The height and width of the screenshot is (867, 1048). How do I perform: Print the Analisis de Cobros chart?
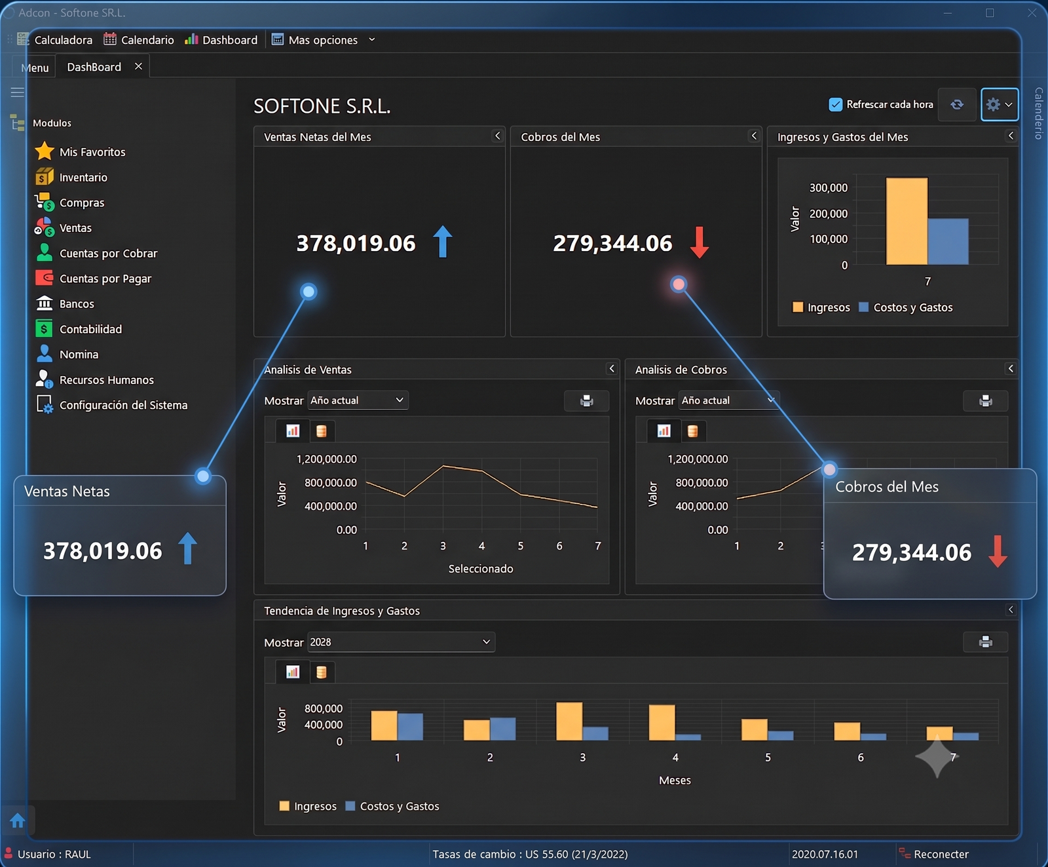985,400
